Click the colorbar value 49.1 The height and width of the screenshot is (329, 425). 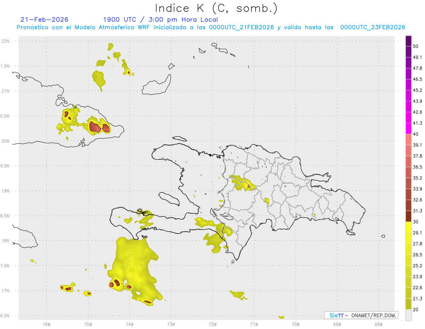coord(418,57)
